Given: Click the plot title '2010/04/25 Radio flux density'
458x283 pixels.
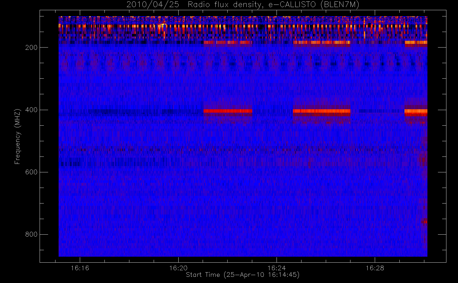Looking at the screenshot, I should pyautogui.click(x=243, y=5).
